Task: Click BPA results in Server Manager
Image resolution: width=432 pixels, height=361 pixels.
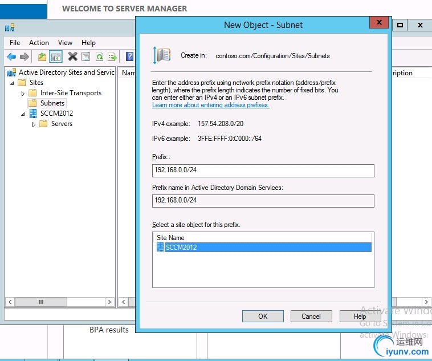Action: [x=109, y=330]
